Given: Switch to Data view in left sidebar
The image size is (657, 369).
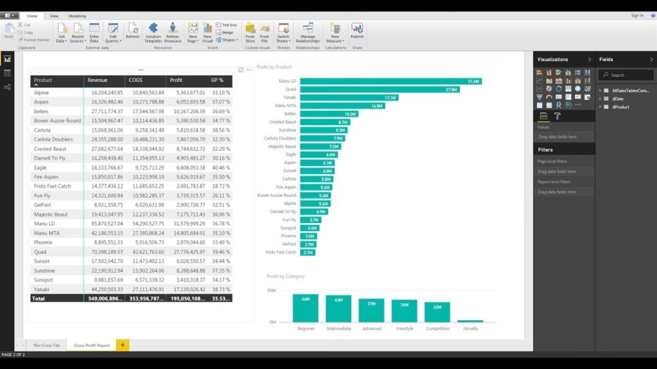Looking at the screenshot, I should click(7, 73).
